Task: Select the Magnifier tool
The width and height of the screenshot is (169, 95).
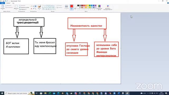Action: pyautogui.click(x=35, y=9)
